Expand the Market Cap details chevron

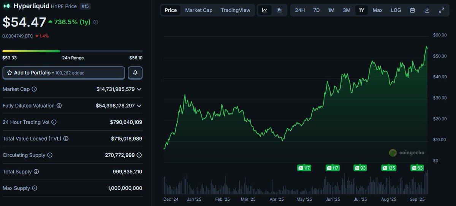click(139, 89)
